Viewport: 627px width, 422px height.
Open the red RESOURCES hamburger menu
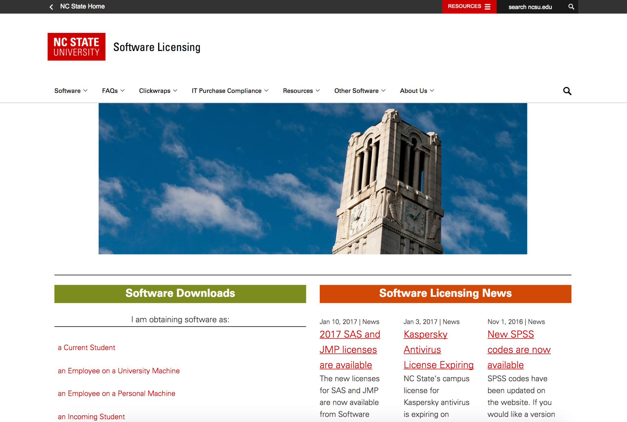coord(469,7)
